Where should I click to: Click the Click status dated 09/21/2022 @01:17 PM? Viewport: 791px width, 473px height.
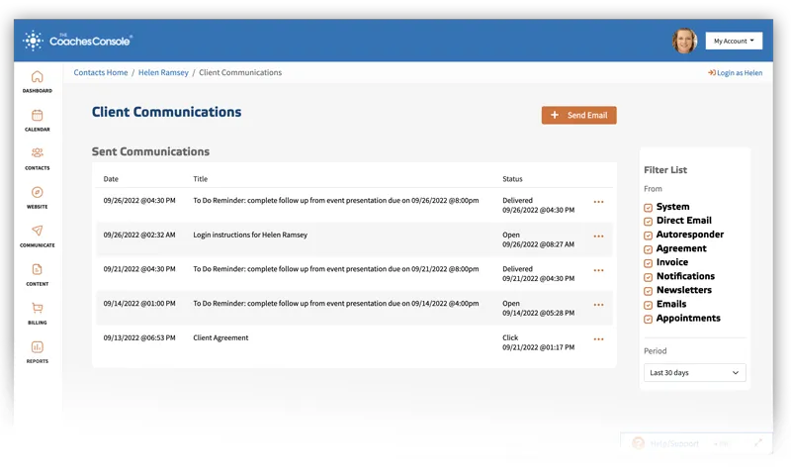click(x=538, y=342)
